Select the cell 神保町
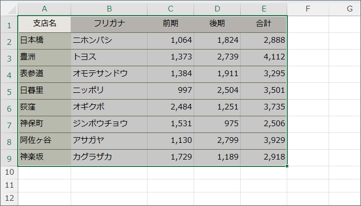Viewport: 361px width, 206px height. pos(44,124)
